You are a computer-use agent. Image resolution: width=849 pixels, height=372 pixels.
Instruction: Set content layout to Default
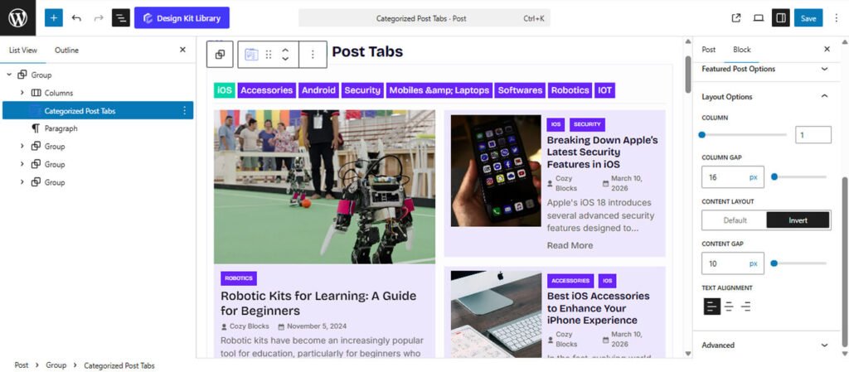pyautogui.click(x=735, y=220)
